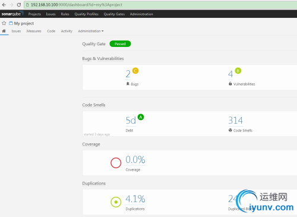This screenshot has height=217, width=297.
Task: Expand the project Administration dropdown
Action: coord(91,31)
